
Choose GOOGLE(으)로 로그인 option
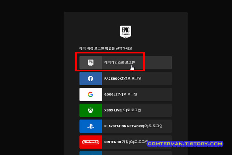(126, 94)
